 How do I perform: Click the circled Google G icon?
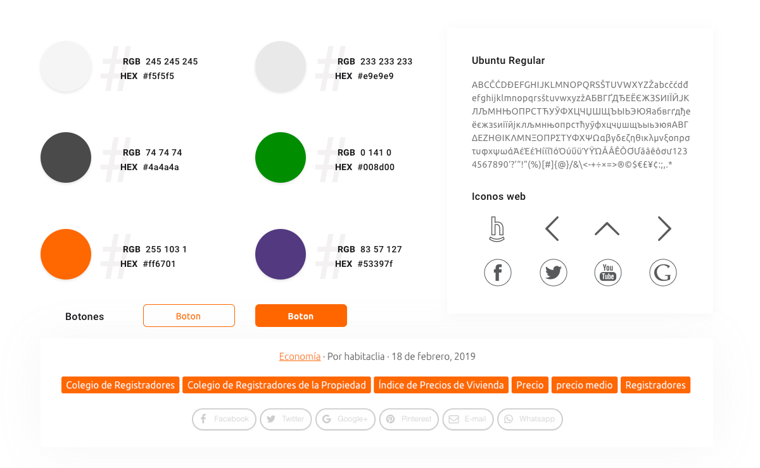(x=663, y=273)
